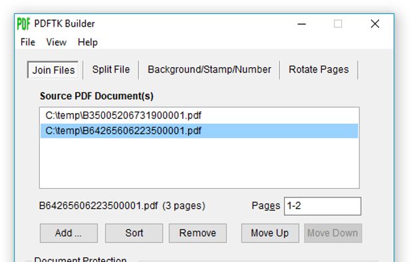
Task: Select C:\temp\B3500520673190001.pdf in source list
Action: (200, 115)
